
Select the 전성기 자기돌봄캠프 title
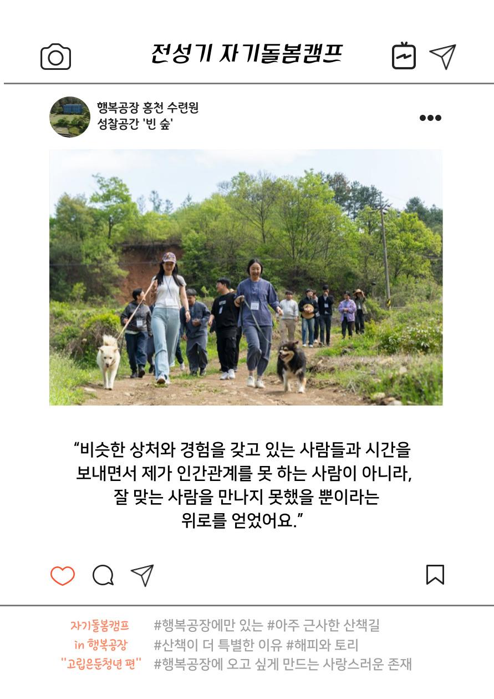click(x=247, y=54)
